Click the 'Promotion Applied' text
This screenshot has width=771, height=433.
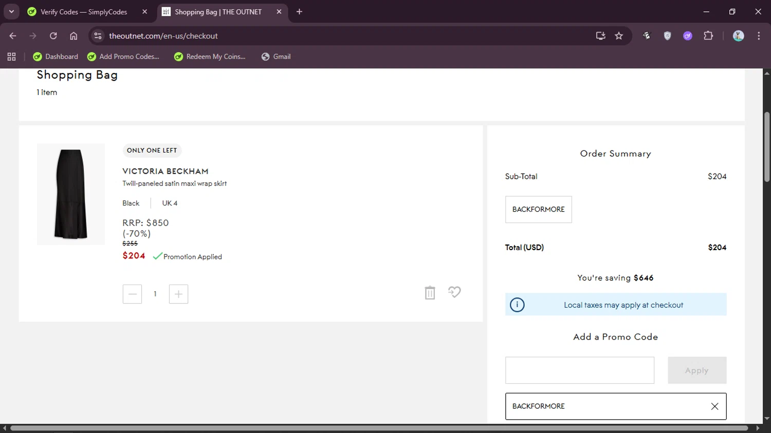(x=193, y=257)
